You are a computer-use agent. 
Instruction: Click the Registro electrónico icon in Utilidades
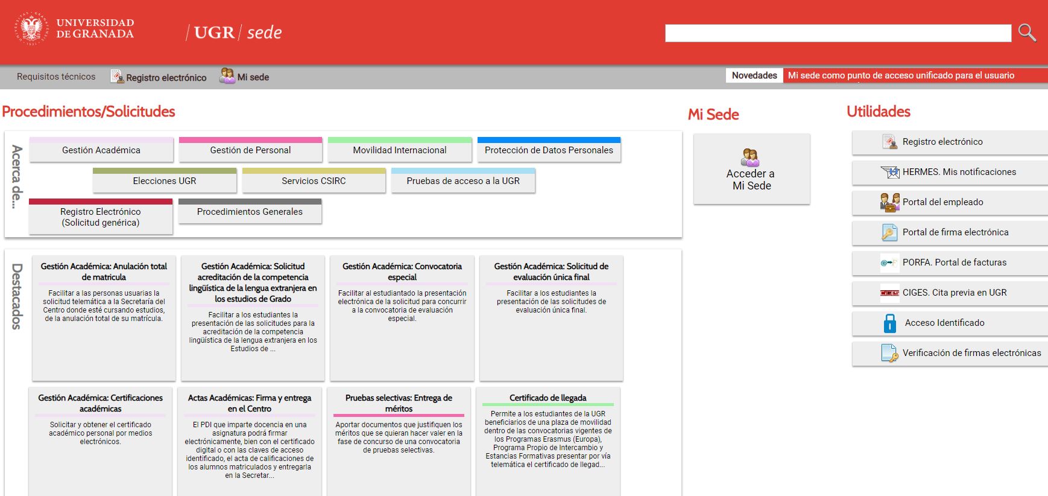(x=890, y=142)
